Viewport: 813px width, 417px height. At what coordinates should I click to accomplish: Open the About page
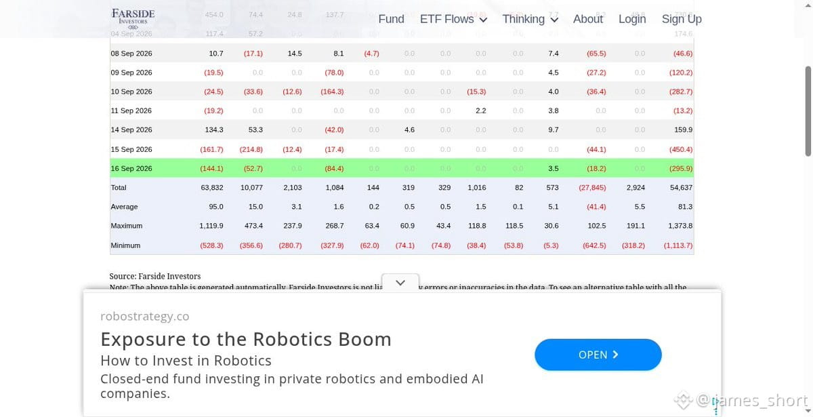pyautogui.click(x=587, y=19)
